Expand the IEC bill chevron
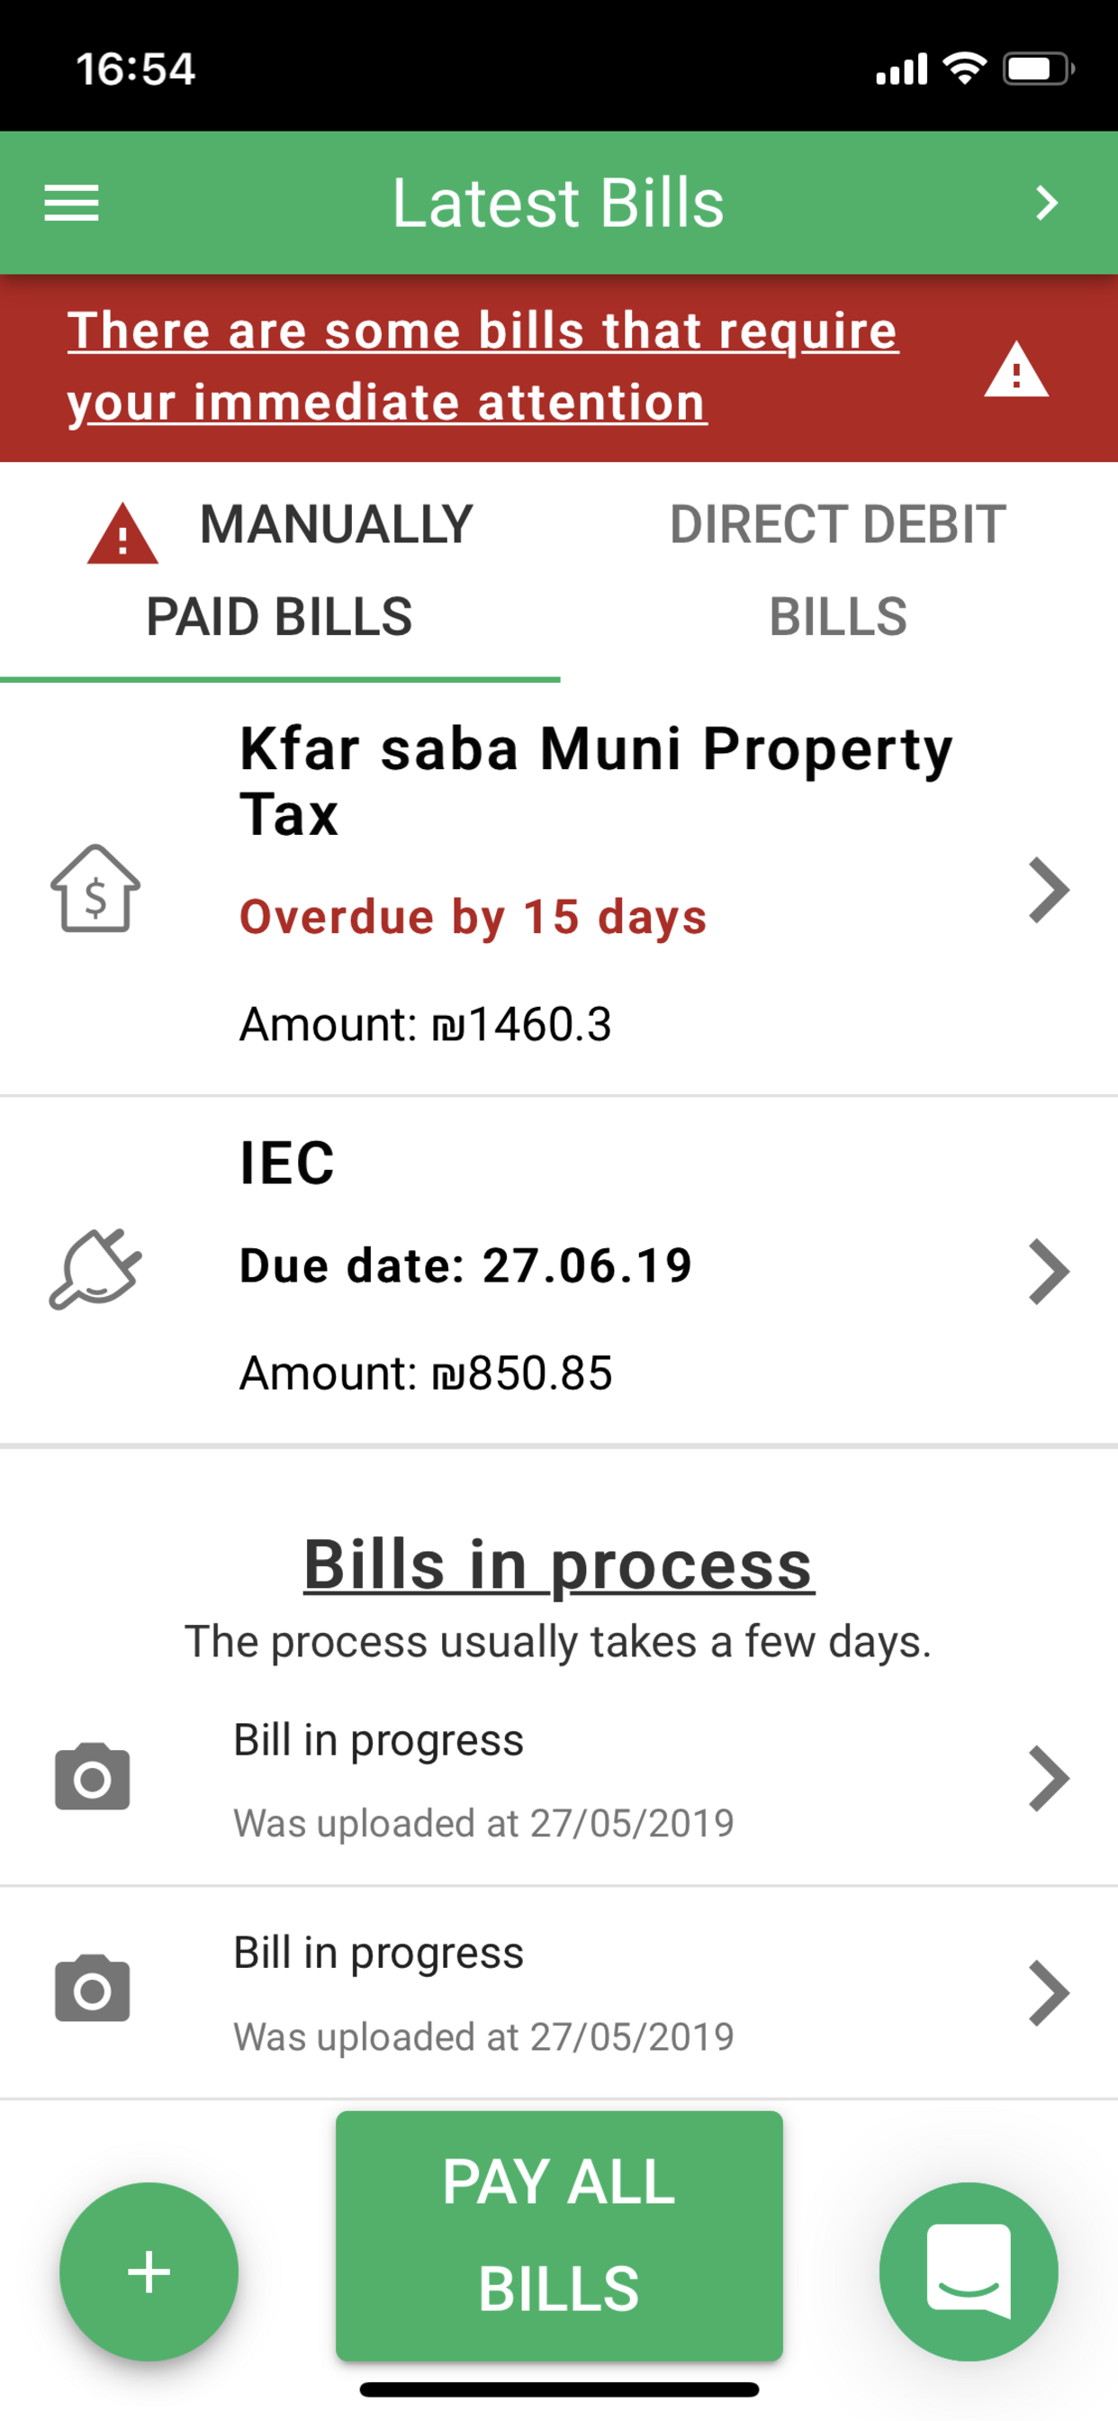The height and width of the screenshot is (2421, 1118). click(1049, 1272)
